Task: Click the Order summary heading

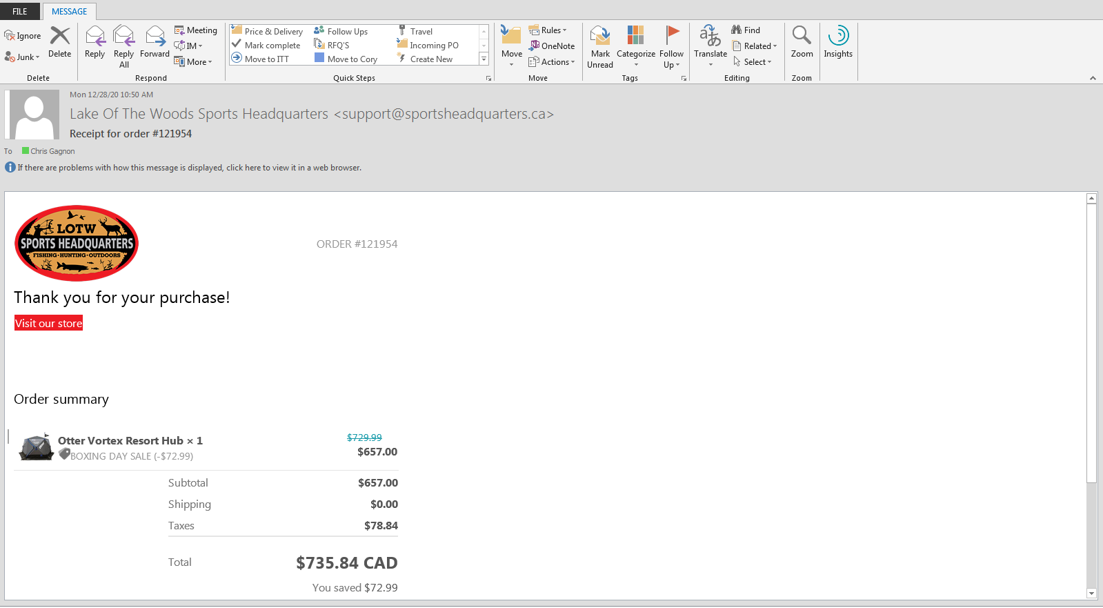Action: pos(61,400)
